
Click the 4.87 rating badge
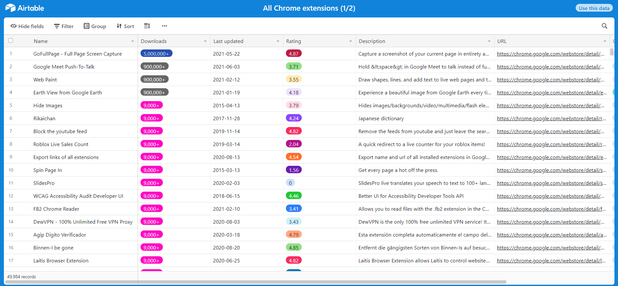coord(294,54)
